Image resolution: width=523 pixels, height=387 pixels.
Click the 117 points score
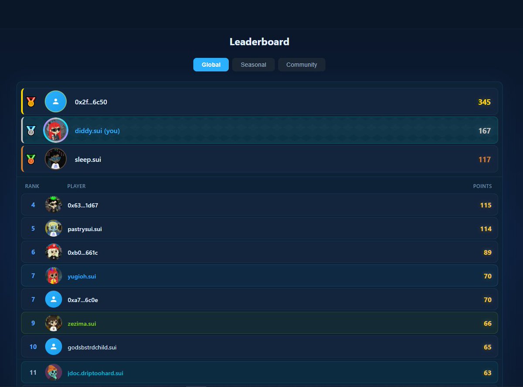(x=485, y=160)
